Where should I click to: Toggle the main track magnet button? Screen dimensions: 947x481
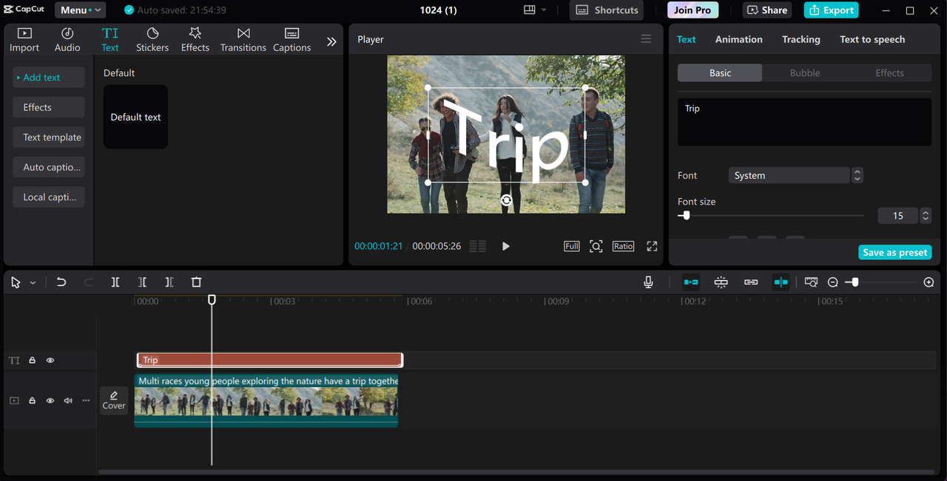coord(691,282)
